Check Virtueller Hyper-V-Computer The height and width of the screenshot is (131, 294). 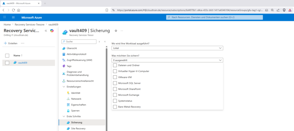[115, 71]
